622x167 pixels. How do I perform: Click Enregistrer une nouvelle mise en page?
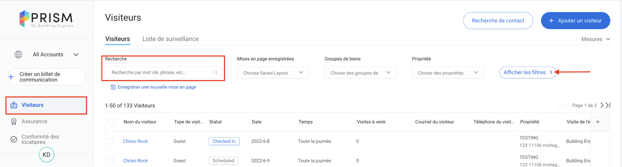click(x=156, y=87)
